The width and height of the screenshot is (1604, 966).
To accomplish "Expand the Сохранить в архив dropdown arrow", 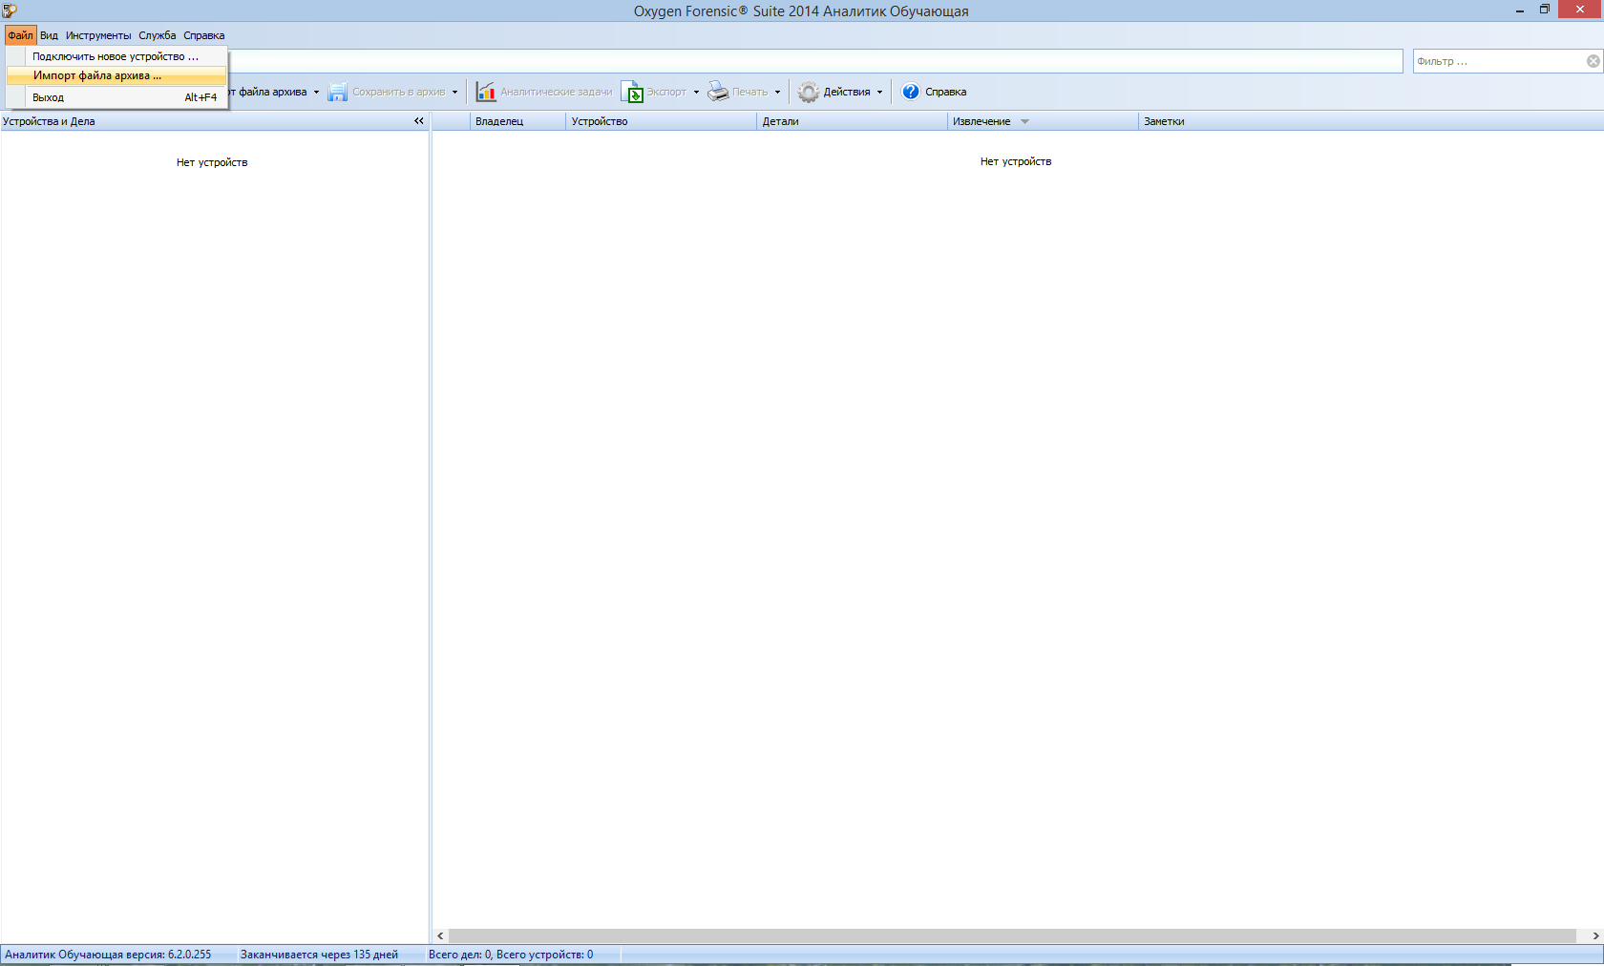I will [x=454, y=93].
